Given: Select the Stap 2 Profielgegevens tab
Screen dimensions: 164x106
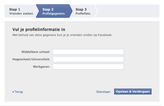Looking at the screenshot, I should pyautogui.click(x=53, y=11).
